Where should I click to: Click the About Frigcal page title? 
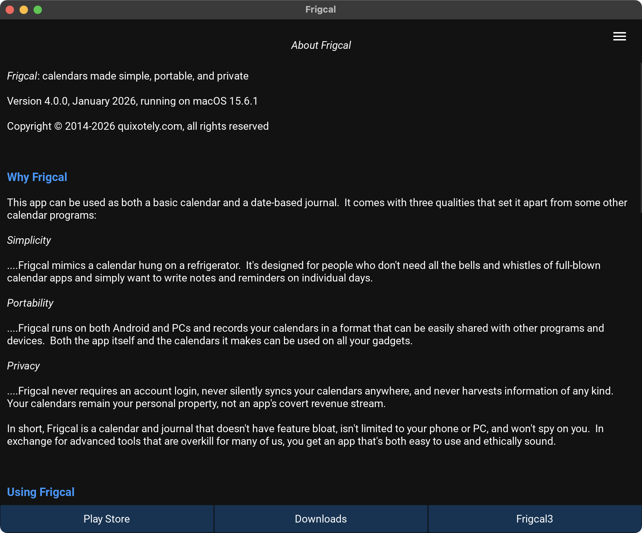321,45
